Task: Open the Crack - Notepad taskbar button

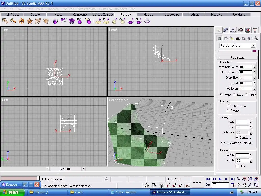Action: point(128,192)
